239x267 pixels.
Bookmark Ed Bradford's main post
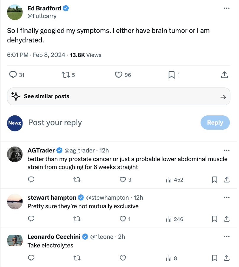pos(172,75)
